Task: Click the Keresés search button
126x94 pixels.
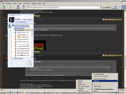Action: tap(107, 7)
